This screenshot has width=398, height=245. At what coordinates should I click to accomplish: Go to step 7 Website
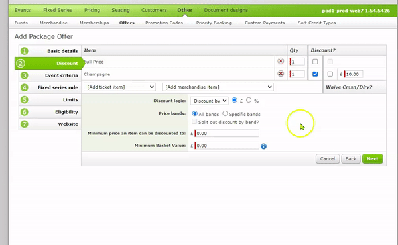click(x=50, y=124)
